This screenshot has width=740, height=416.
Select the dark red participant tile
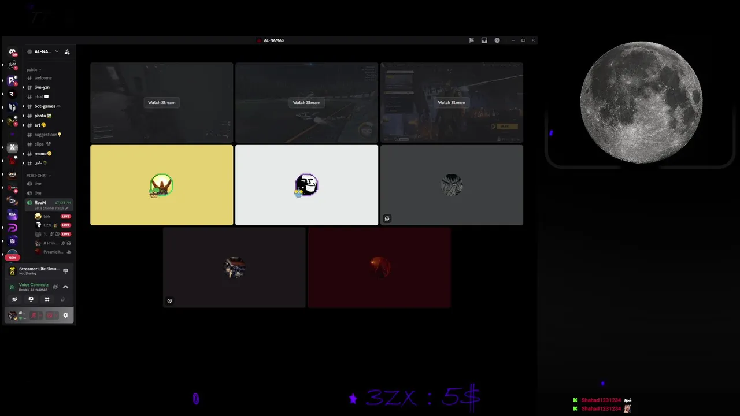point(379,268)
